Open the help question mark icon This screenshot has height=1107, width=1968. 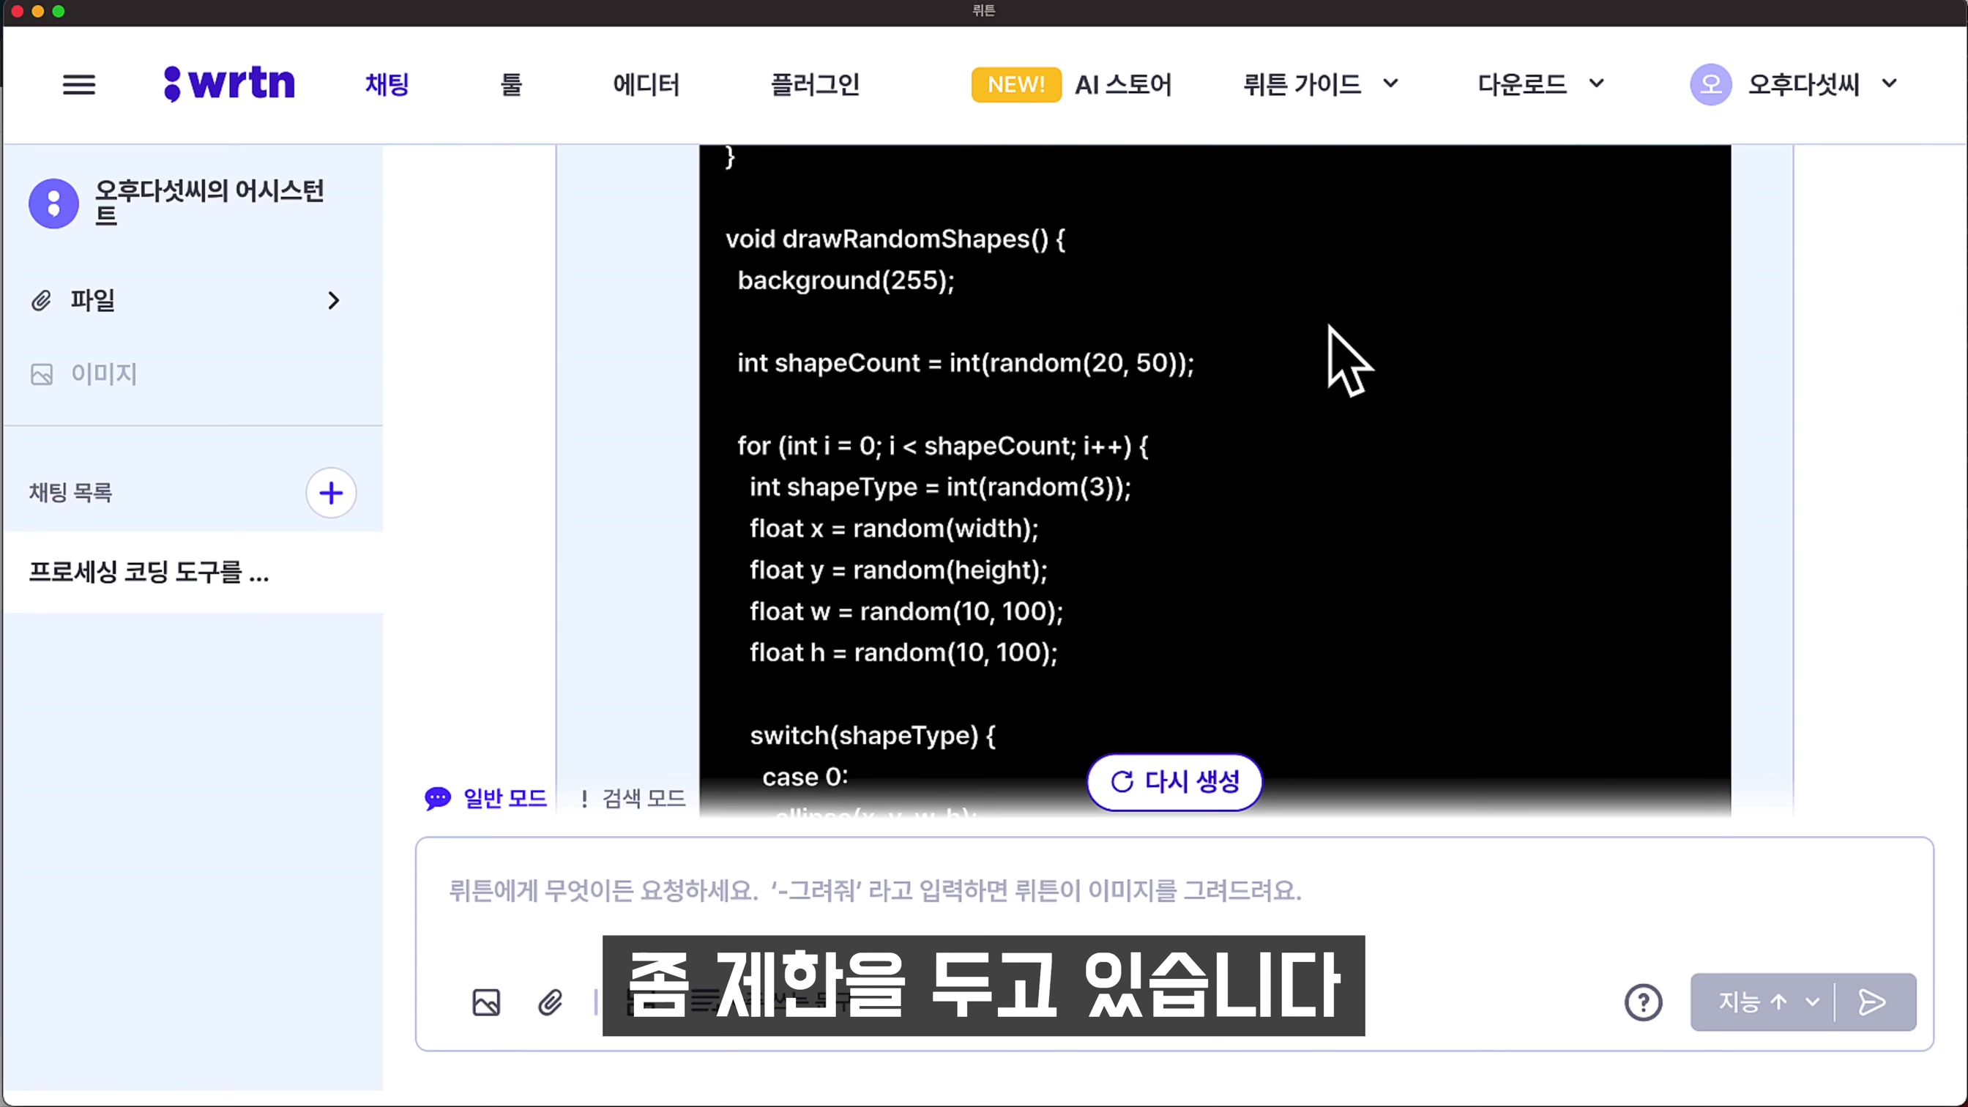1644,1002
